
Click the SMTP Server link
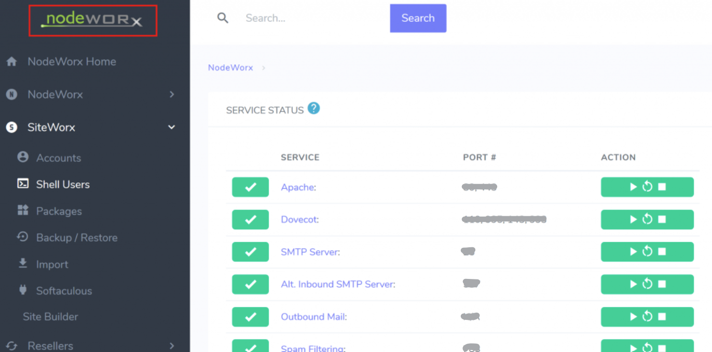(x=310, y=252)
